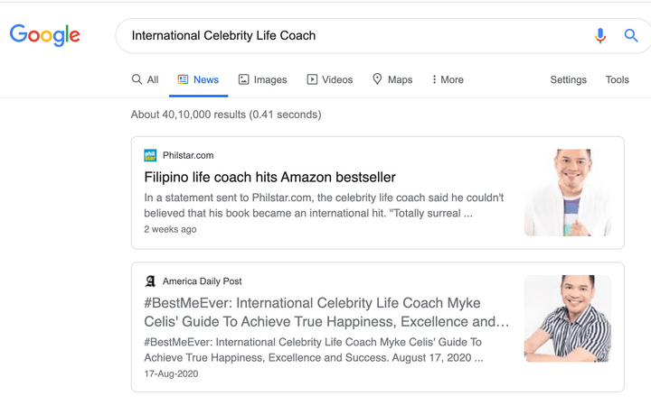The image size is (651, 405).
Task: Click the Maps tab pin icon
Action: point(377,79)
